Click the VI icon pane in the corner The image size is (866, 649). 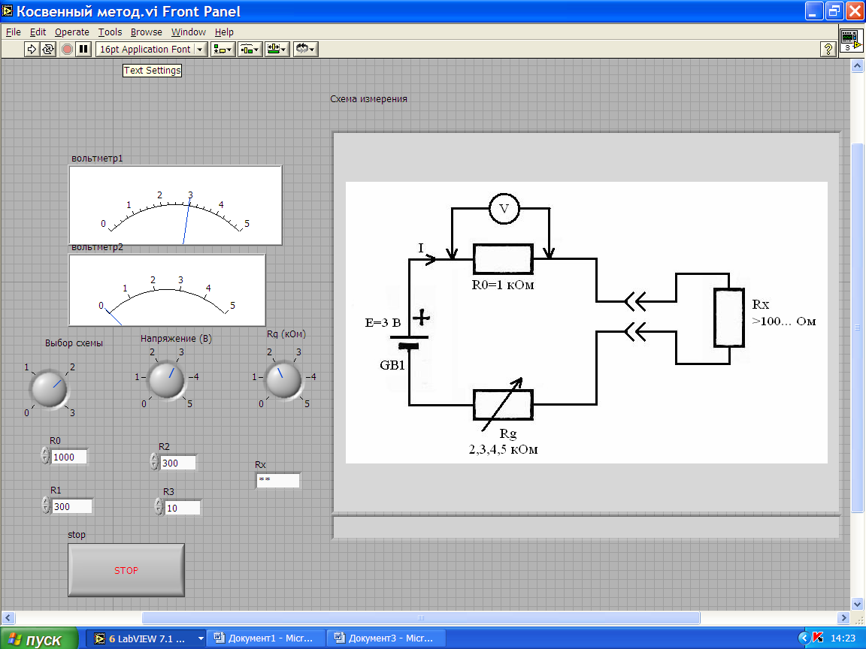pyautogui.click(x=851, y=40)
